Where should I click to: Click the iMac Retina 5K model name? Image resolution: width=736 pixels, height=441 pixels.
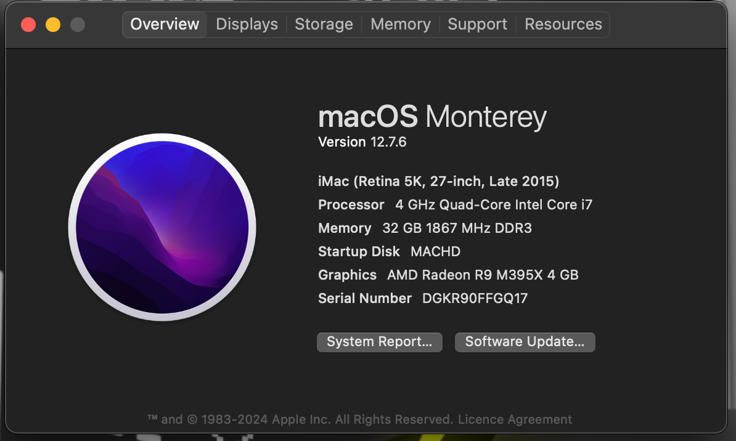coord(438,182)
